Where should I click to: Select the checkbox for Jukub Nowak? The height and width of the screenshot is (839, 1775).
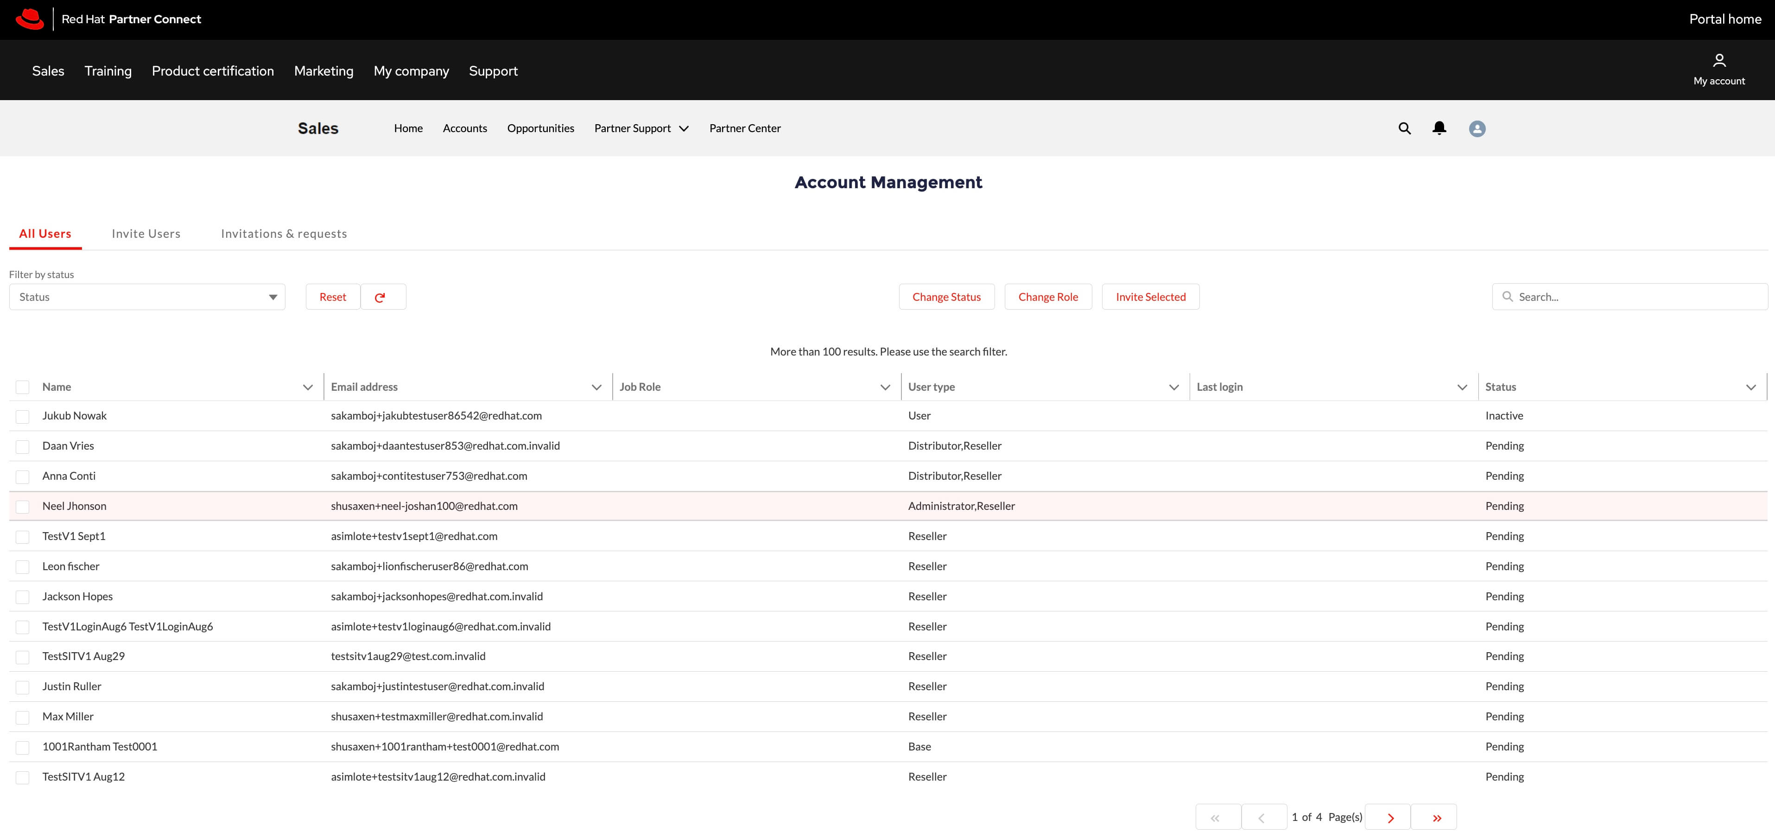(23, 416)
